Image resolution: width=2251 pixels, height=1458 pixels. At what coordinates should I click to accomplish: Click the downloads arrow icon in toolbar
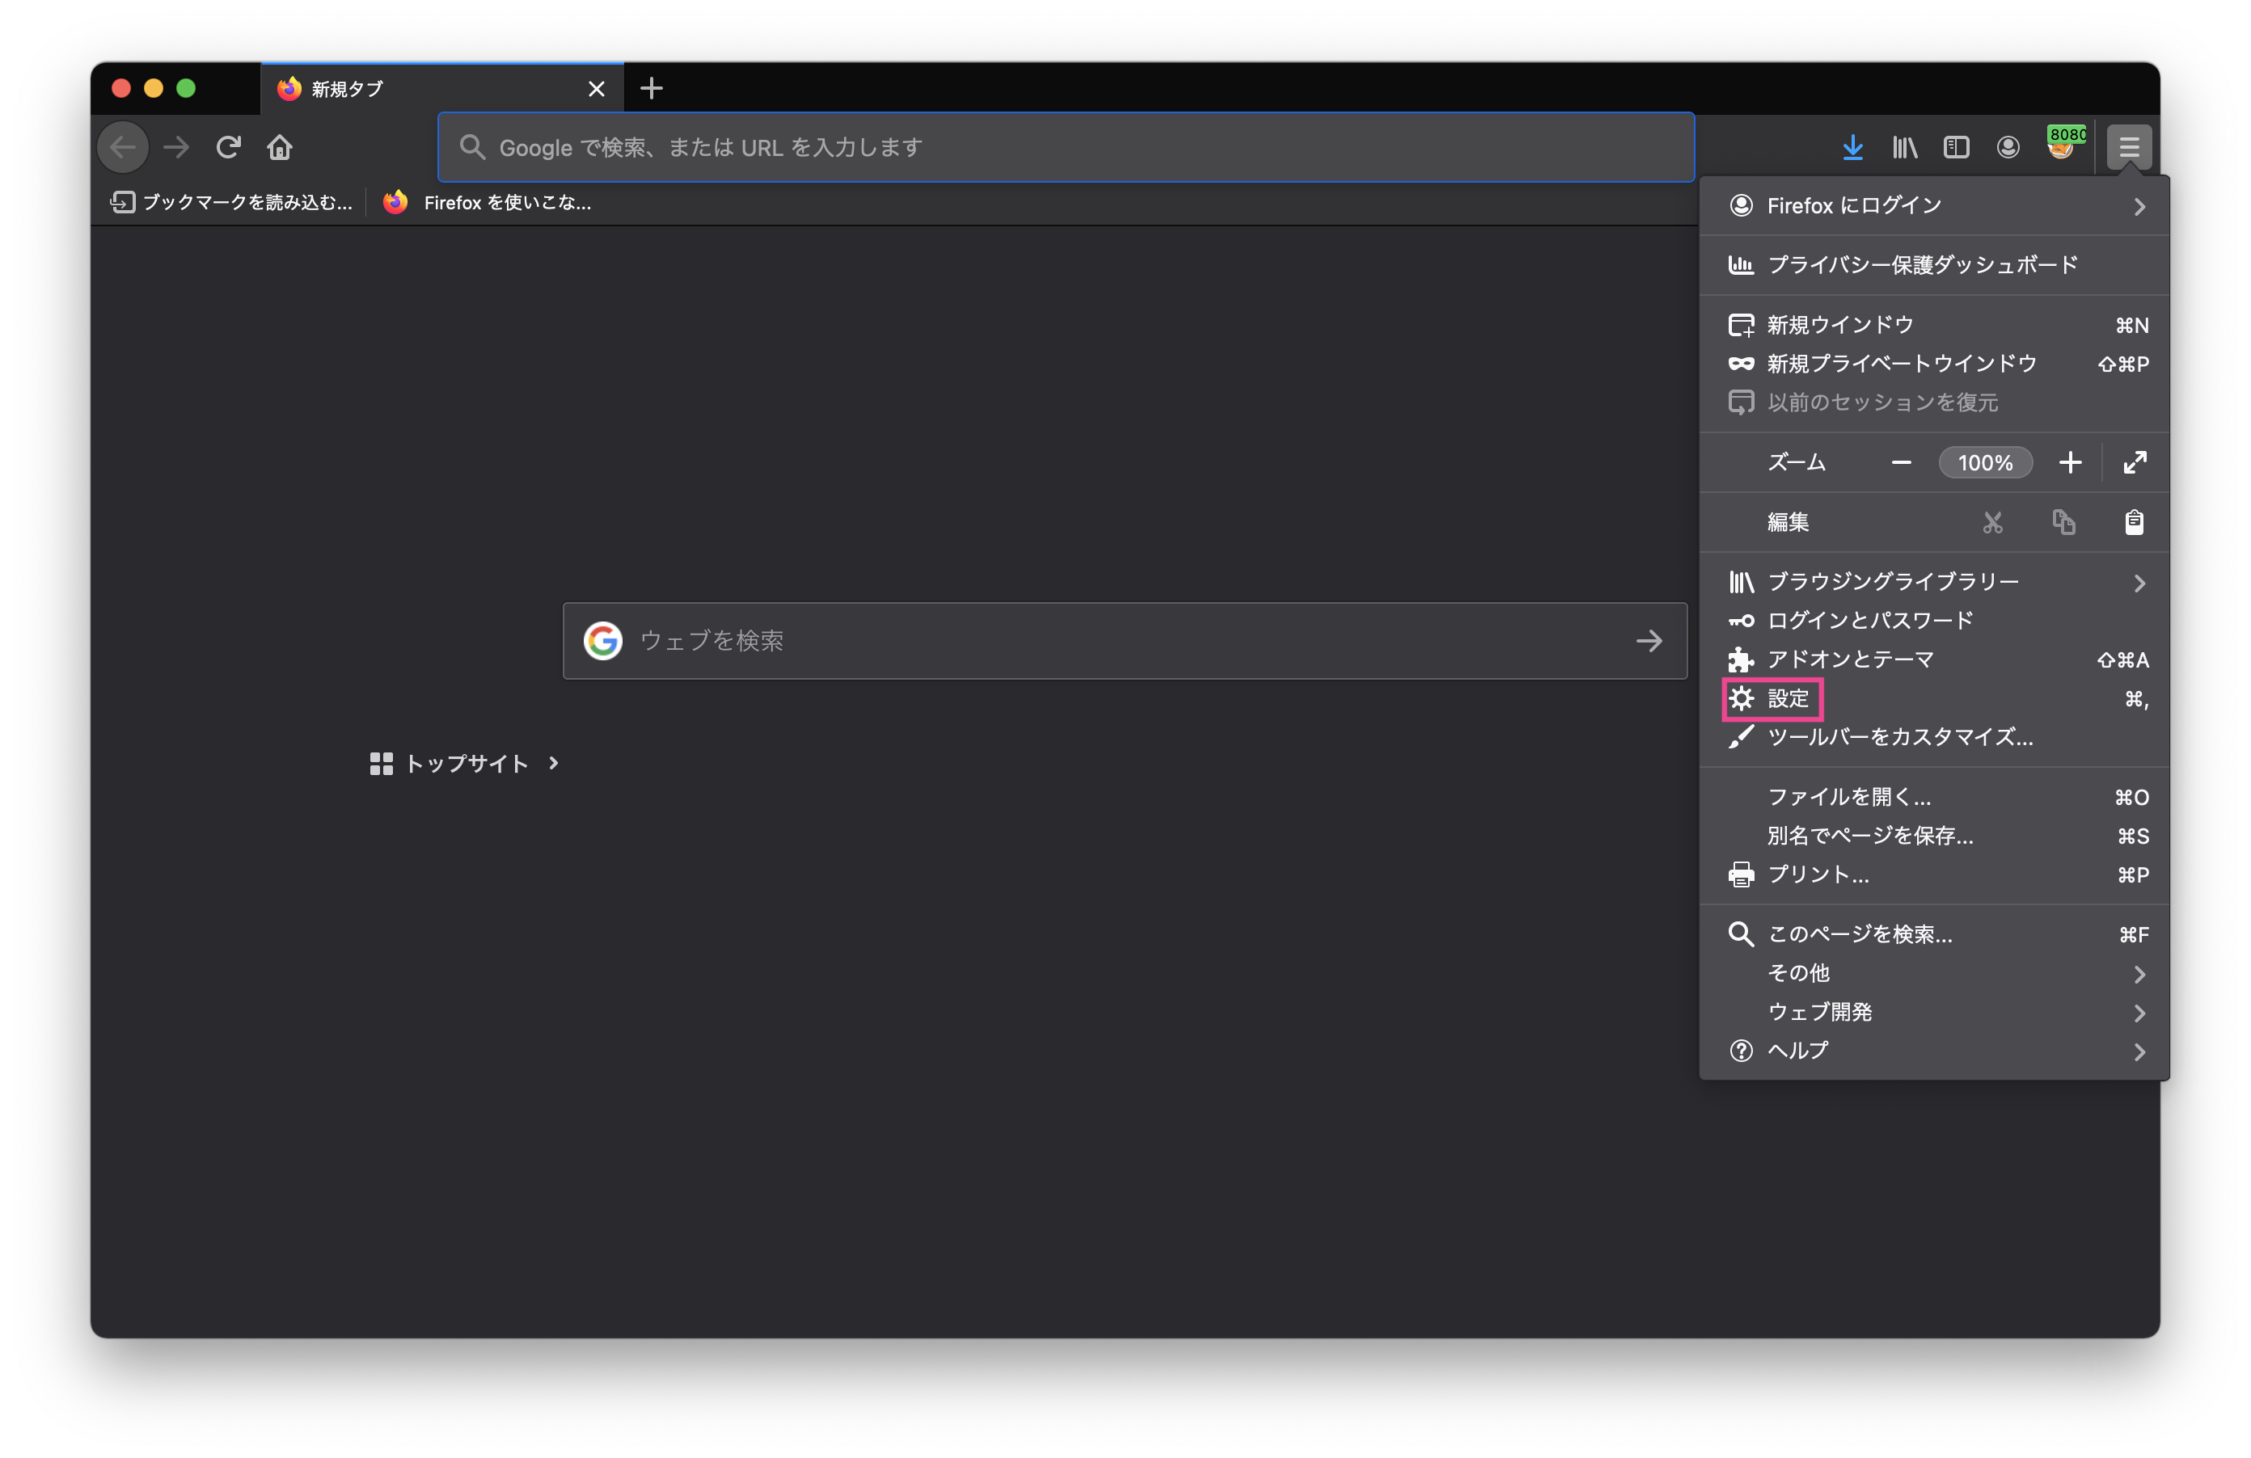coord(1852,148)
